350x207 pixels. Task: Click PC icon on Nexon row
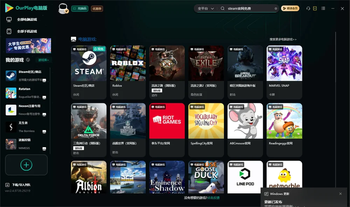coord(44,114)
